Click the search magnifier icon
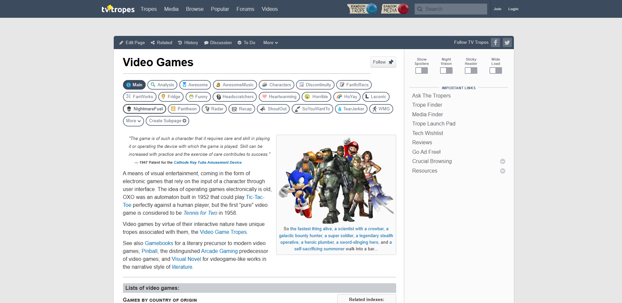The width and height of the screenshot is (622, 303). [420, 9]
